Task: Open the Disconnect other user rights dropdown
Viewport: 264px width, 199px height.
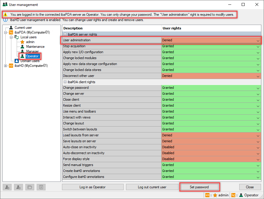Action: click(258, 76)
